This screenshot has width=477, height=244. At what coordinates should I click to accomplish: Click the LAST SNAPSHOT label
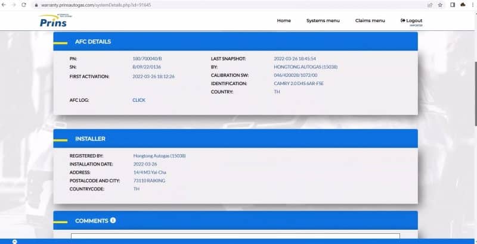[x=228, y=58]
